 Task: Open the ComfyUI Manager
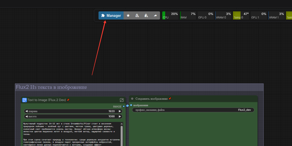tap(111, 16)
